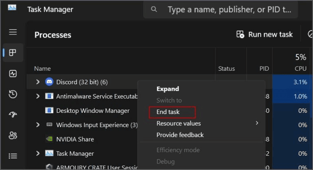Click Provide feedback menu entry
The image size is (313, 170).
tap(180, 135)
